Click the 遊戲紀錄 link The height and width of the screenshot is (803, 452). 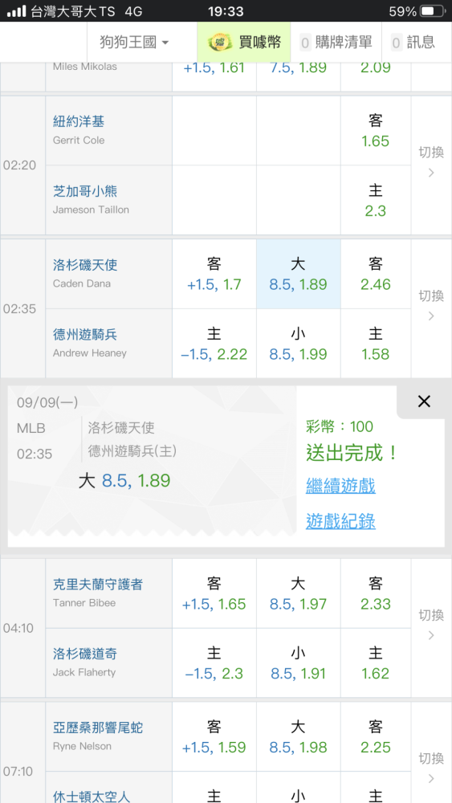tap(340, 521)
